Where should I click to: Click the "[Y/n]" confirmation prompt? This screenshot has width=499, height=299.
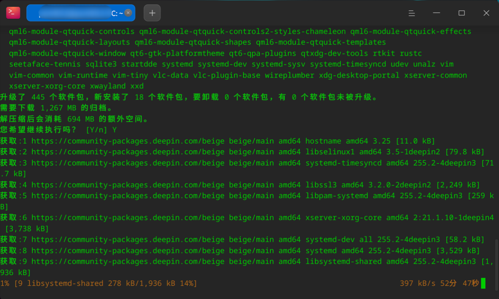[x=96, y=130]
